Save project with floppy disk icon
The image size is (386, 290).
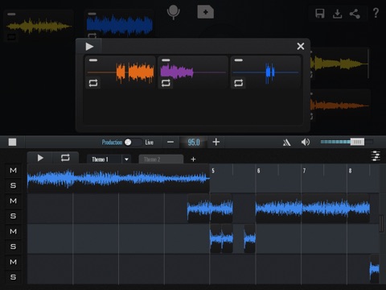[x=320, y=13]
